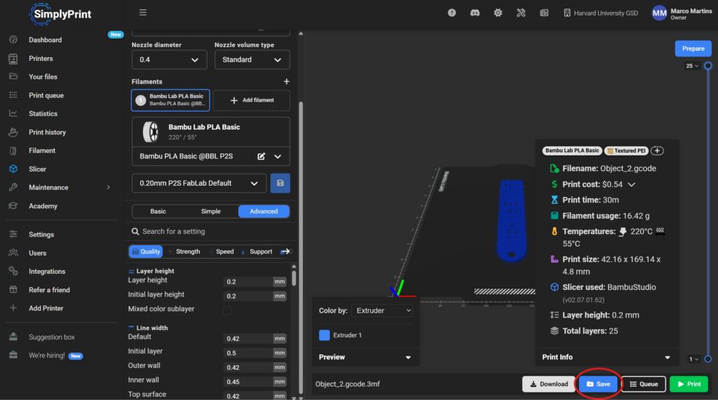Screen dimensions: 718x400
Task: Open Print queue in the sidebar
Action: [x=46, y=95]
